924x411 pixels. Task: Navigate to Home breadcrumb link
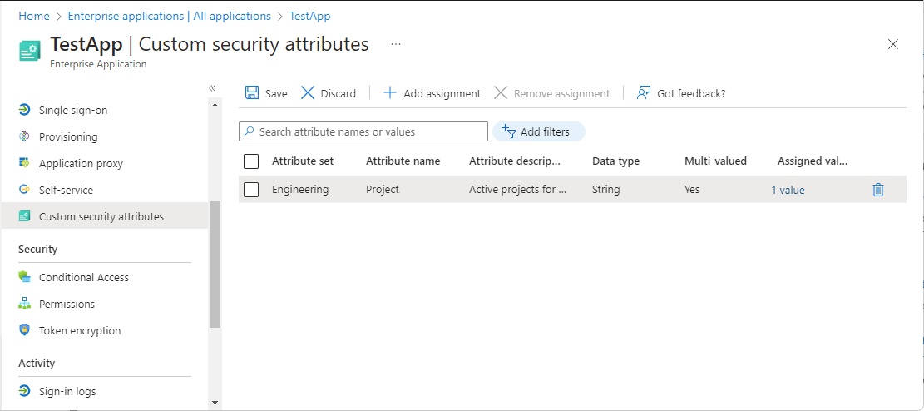pyautogui.click(x=34, y=16)
